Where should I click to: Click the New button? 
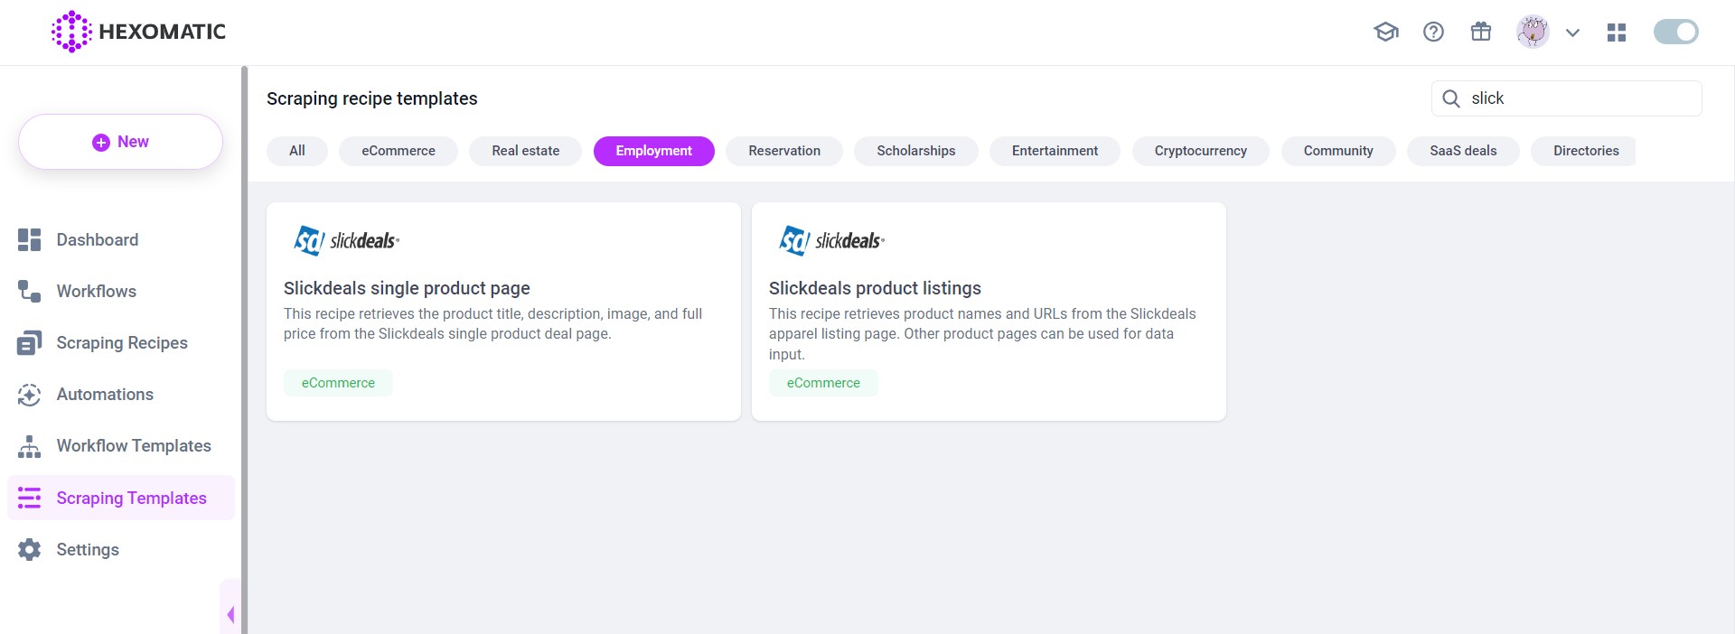pos(120,142)
